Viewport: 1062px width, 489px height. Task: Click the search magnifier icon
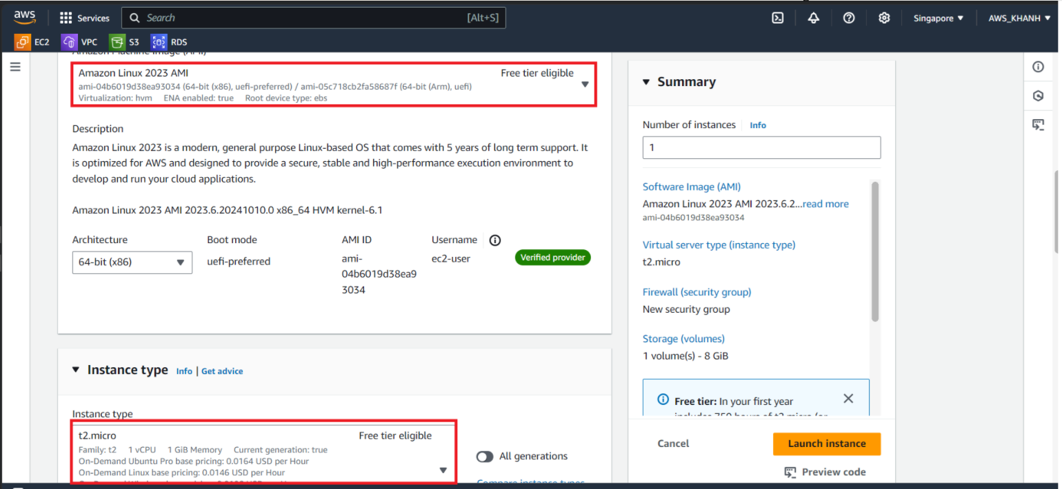(x=134, y=18)
